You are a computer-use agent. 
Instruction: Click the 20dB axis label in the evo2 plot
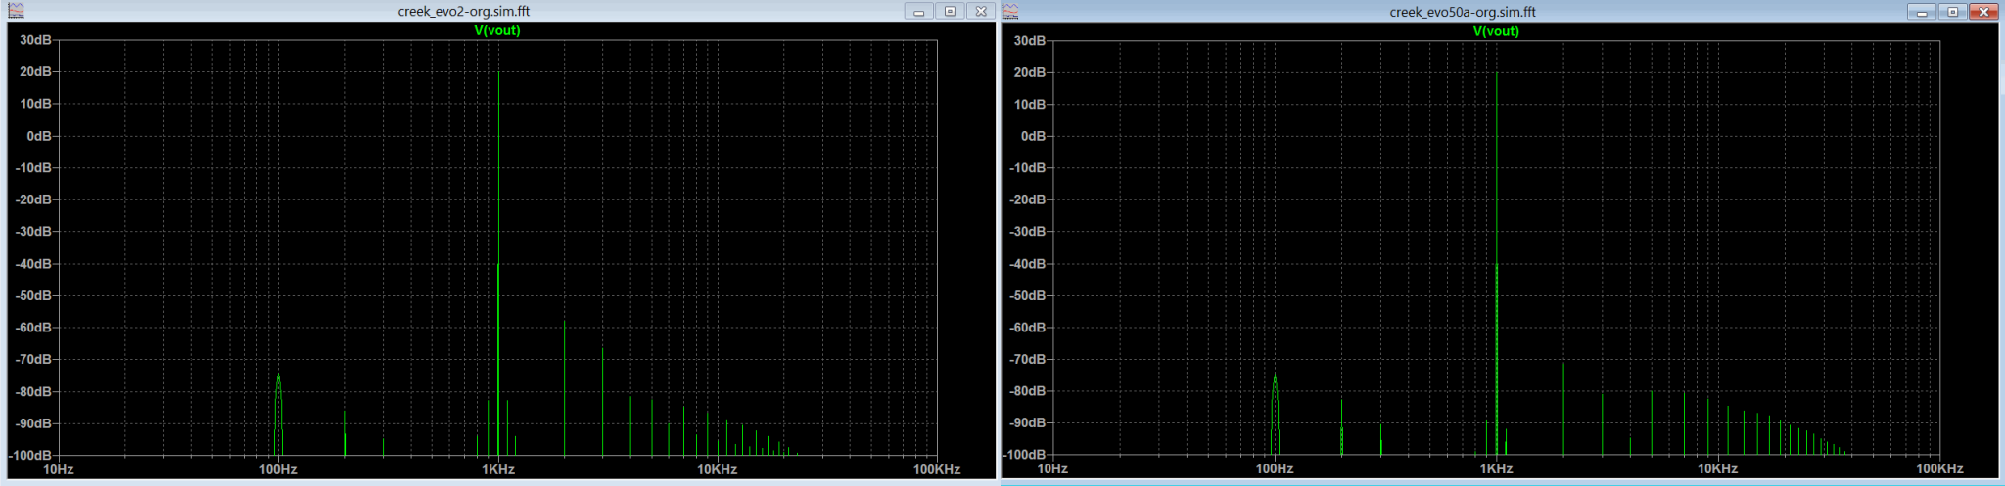pos(36,72)
